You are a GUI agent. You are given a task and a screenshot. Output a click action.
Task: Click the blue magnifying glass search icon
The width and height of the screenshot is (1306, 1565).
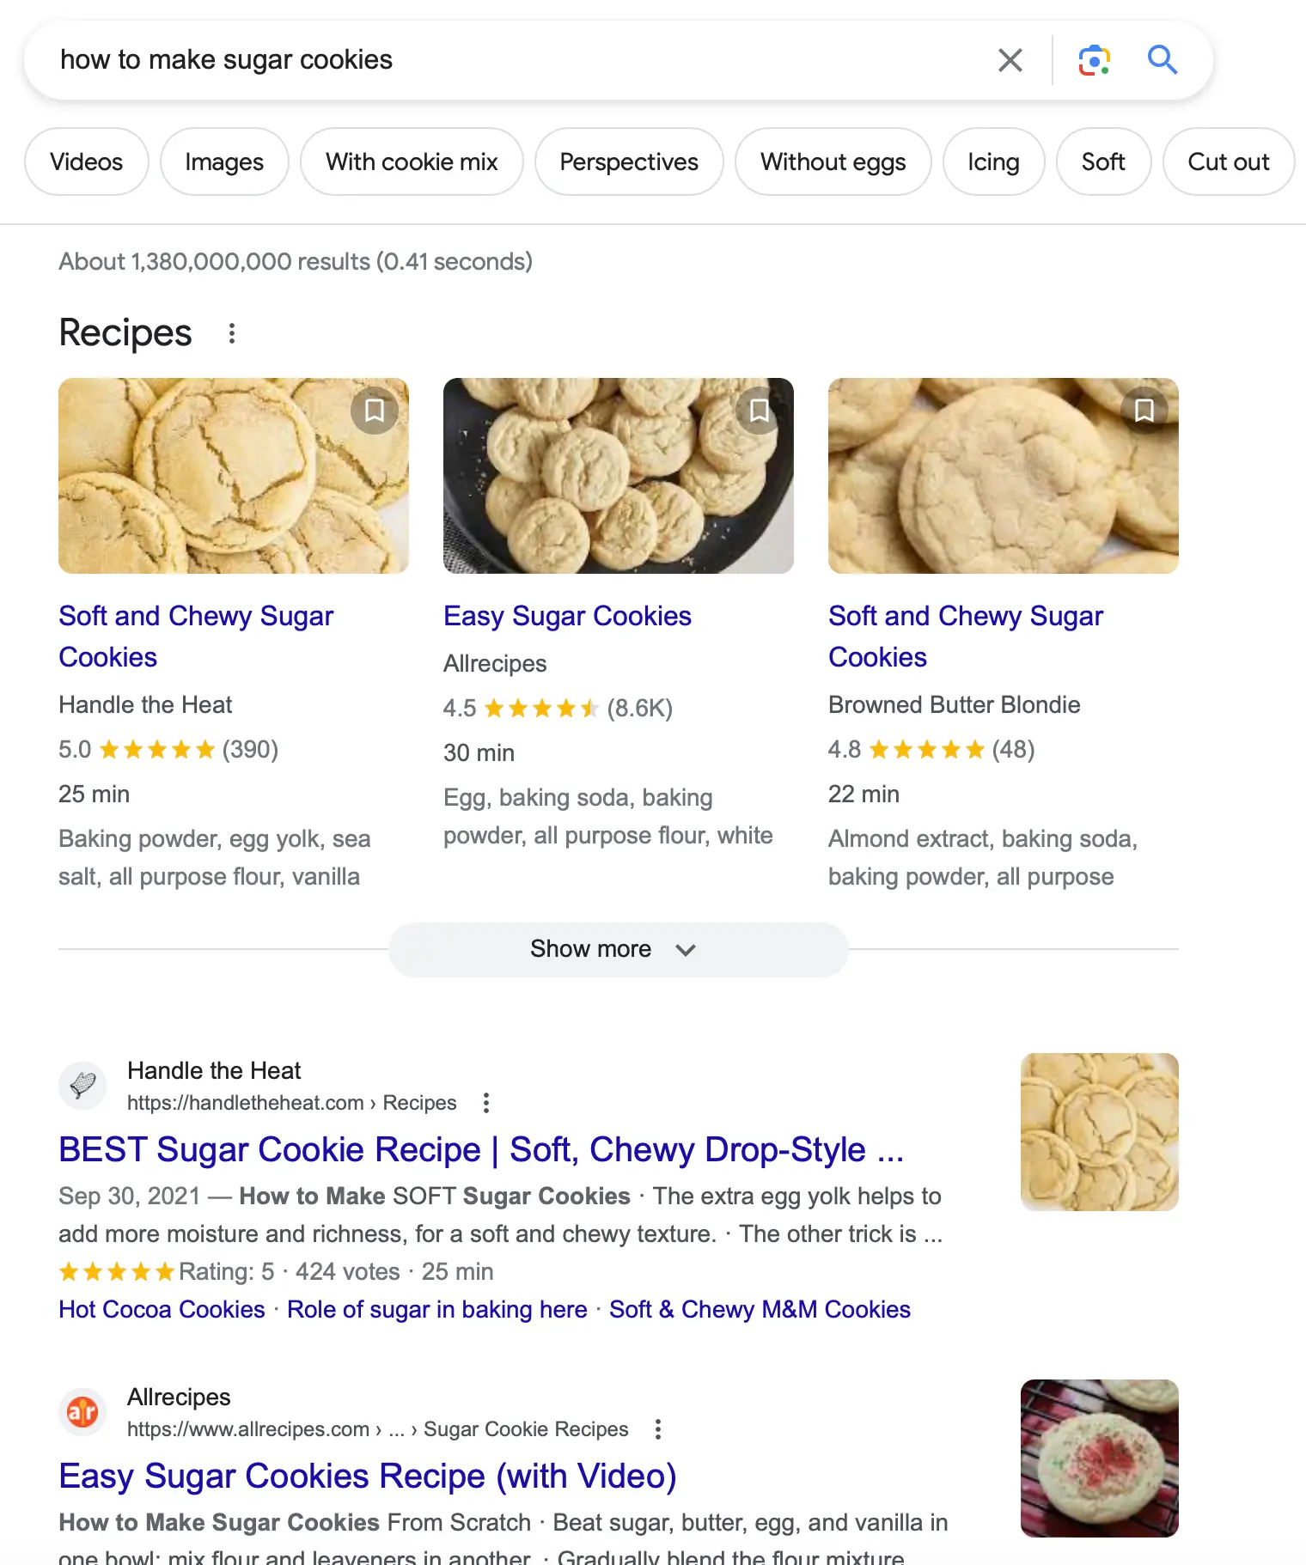coord(1162,60)
